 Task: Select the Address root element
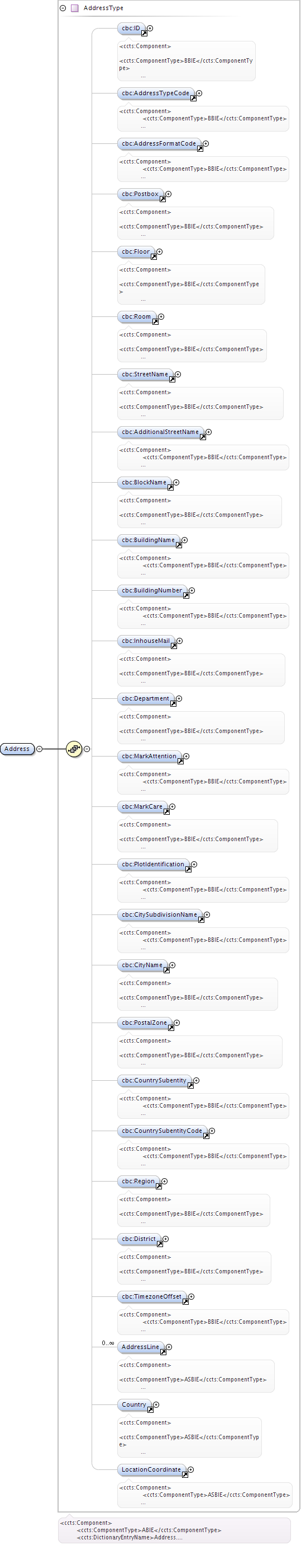(x=17, y=749)
